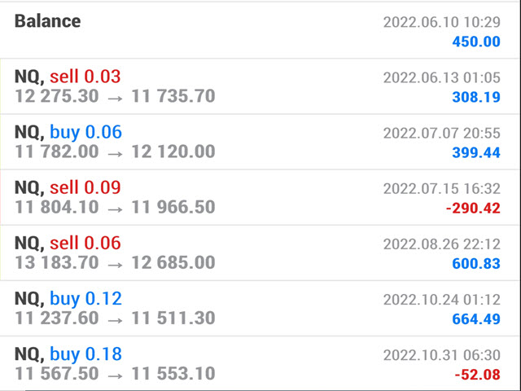Open the NQ sell 0.03 trade
Viewport: 521px width, 391px height.
(260, 86)
